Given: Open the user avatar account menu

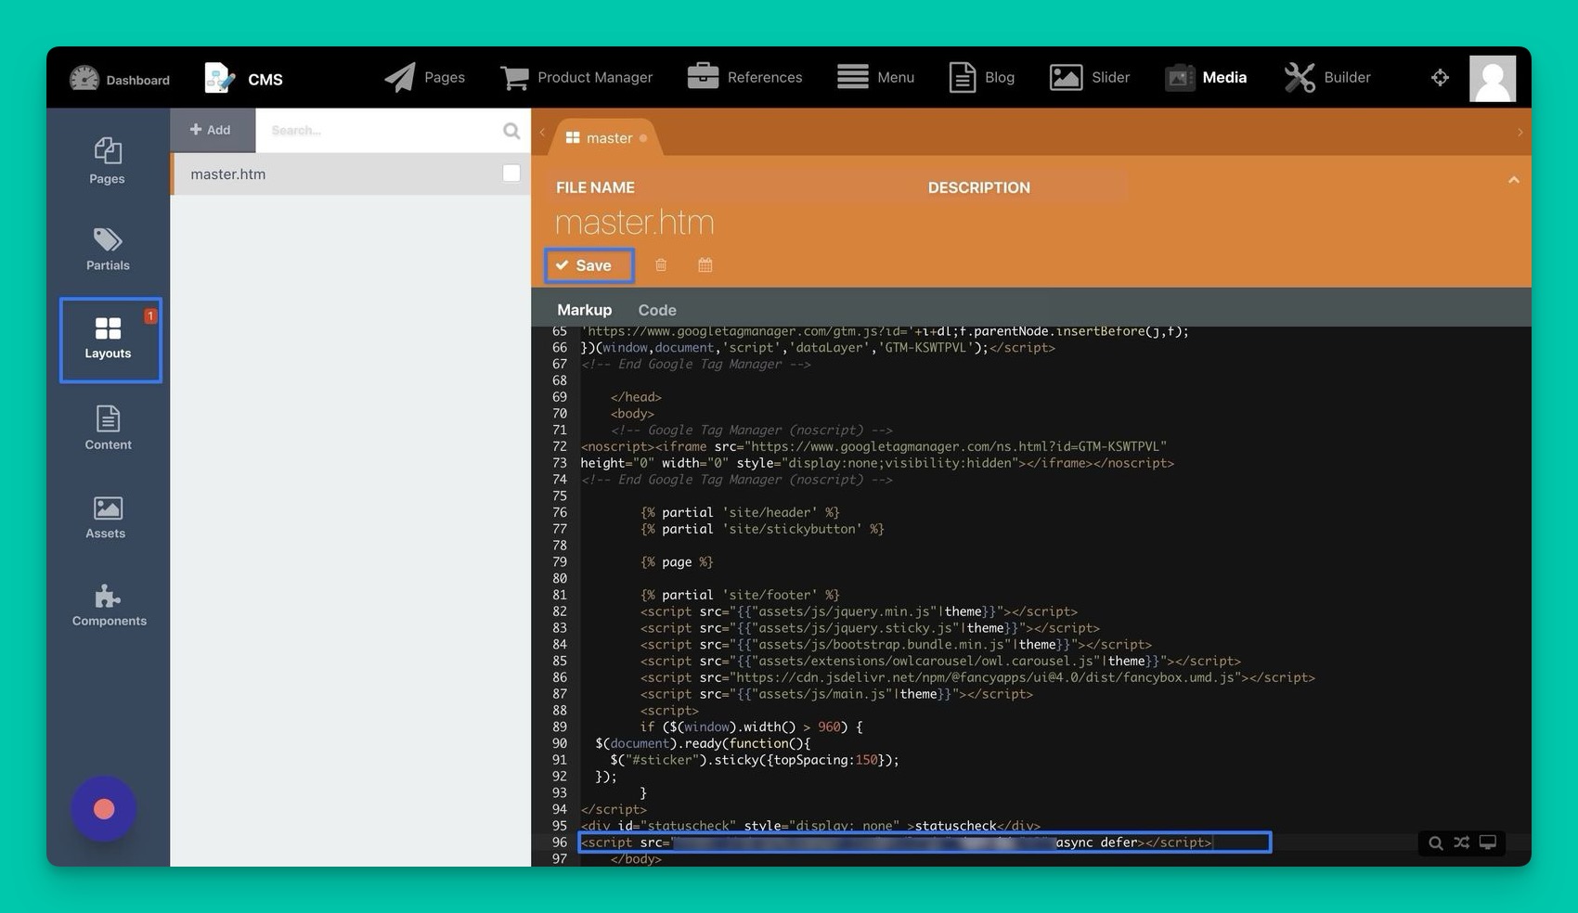Looking at the screenshot, I should coord(1493,78).
